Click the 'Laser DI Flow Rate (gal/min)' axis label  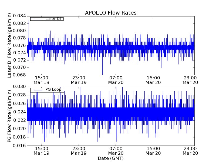(9, 45)
